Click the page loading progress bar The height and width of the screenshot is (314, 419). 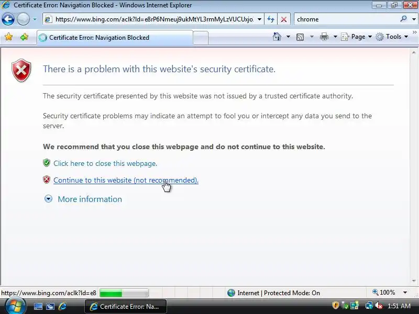coord(124,293)
